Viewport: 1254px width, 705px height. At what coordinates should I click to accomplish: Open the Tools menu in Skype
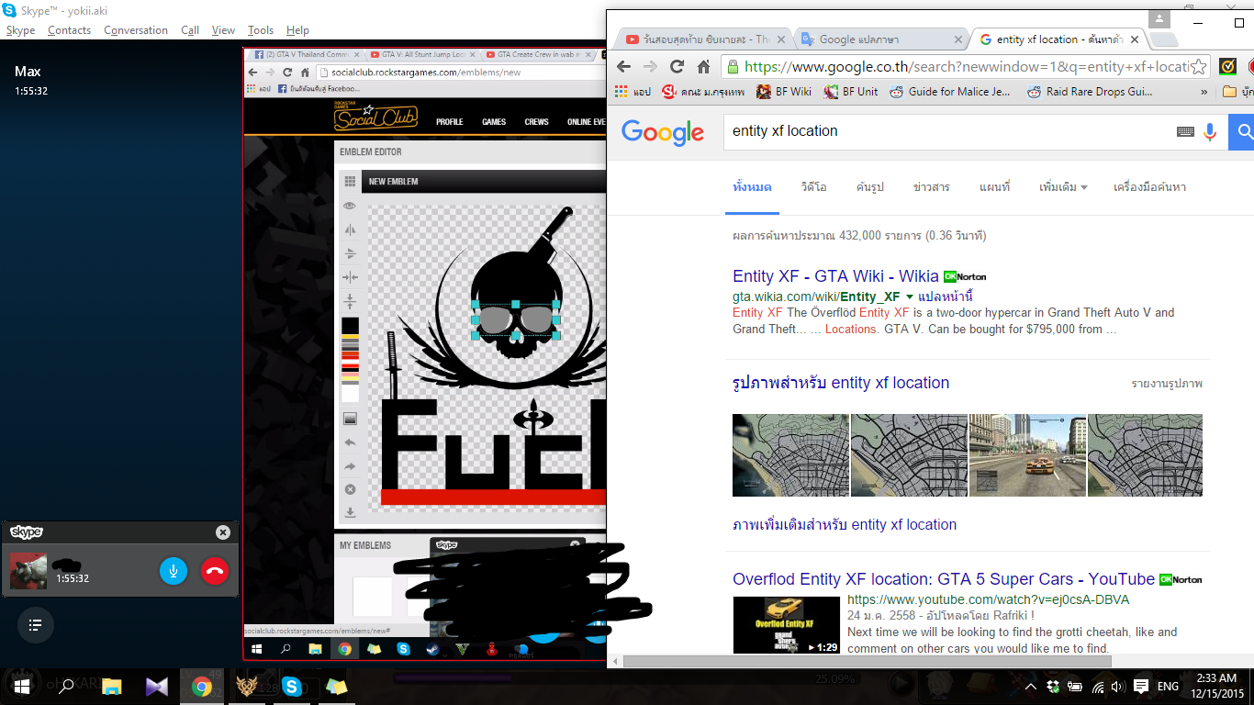click(x=261, y=30)
